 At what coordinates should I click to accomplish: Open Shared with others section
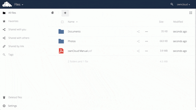click(19, 38)
